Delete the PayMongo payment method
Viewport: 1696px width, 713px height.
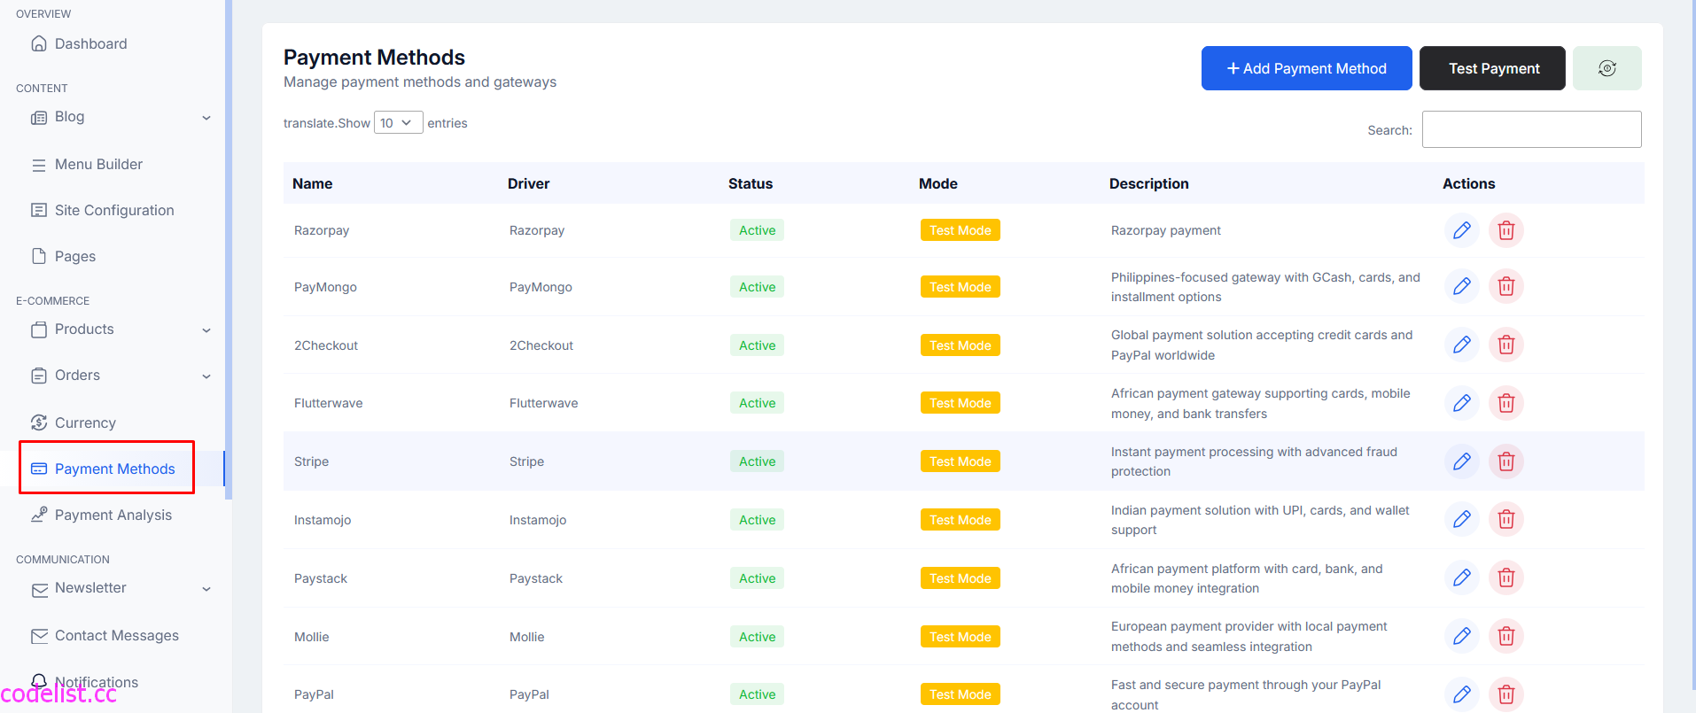click(x=1506, y=286)
